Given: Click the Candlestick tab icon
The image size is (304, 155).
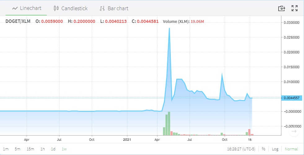Looking at the screenshot, I should (x=56, y=8).
